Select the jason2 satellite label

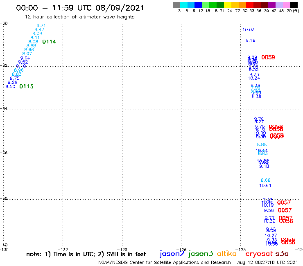click(172, 254)
